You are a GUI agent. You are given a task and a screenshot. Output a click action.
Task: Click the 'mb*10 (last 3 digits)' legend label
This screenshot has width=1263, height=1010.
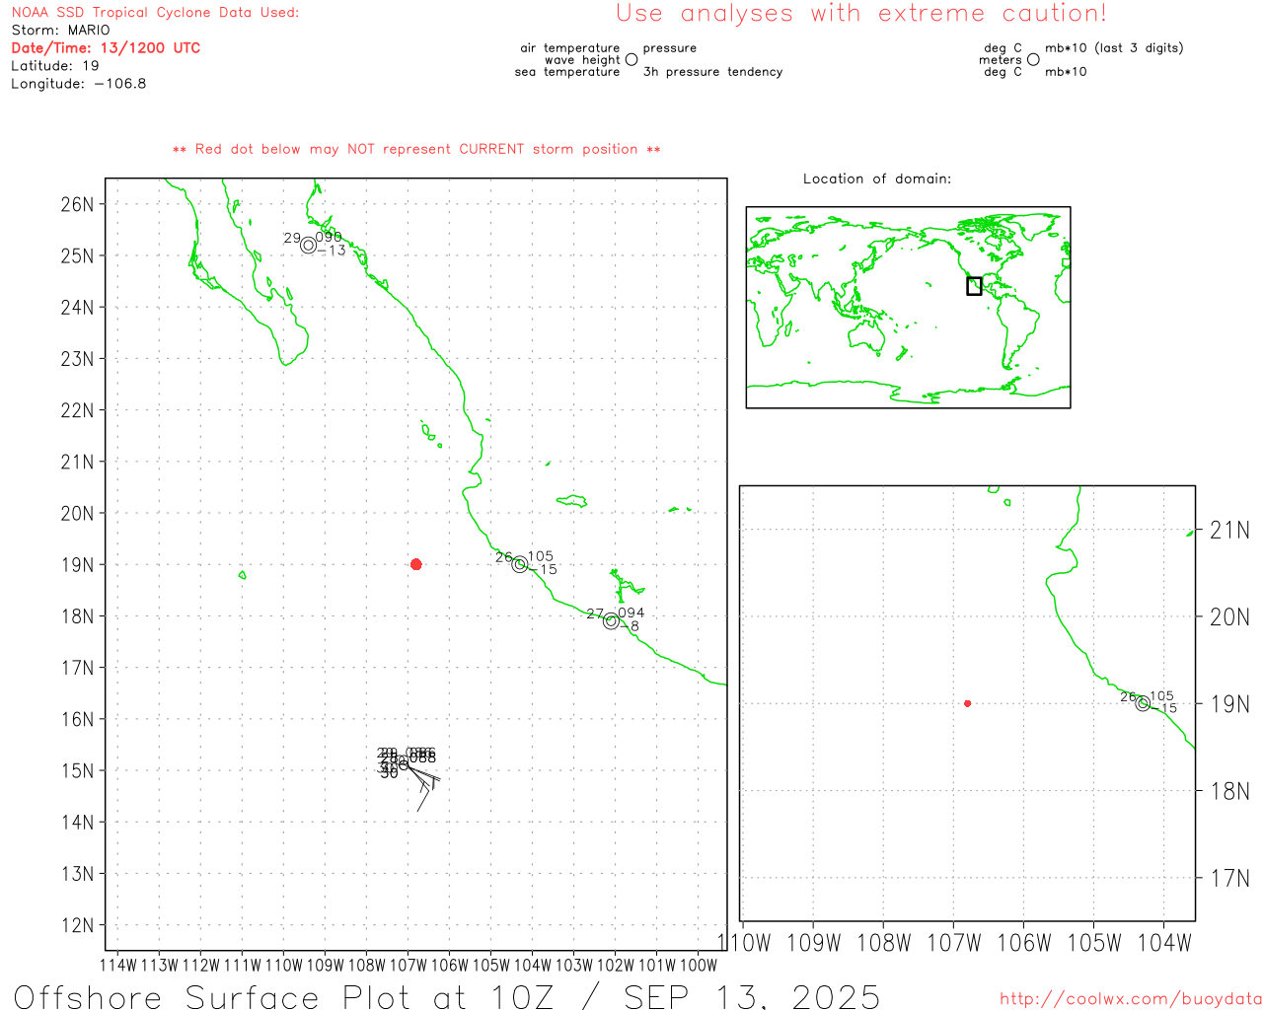1114,48
